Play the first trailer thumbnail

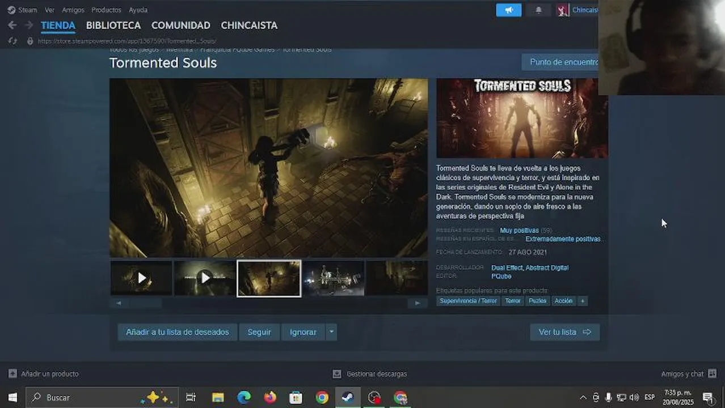pyautogui.click(x=141, y=278)
